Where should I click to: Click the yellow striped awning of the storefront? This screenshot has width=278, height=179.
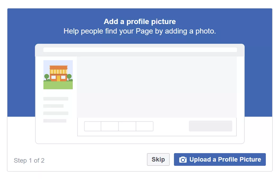(x=58, y=72)
